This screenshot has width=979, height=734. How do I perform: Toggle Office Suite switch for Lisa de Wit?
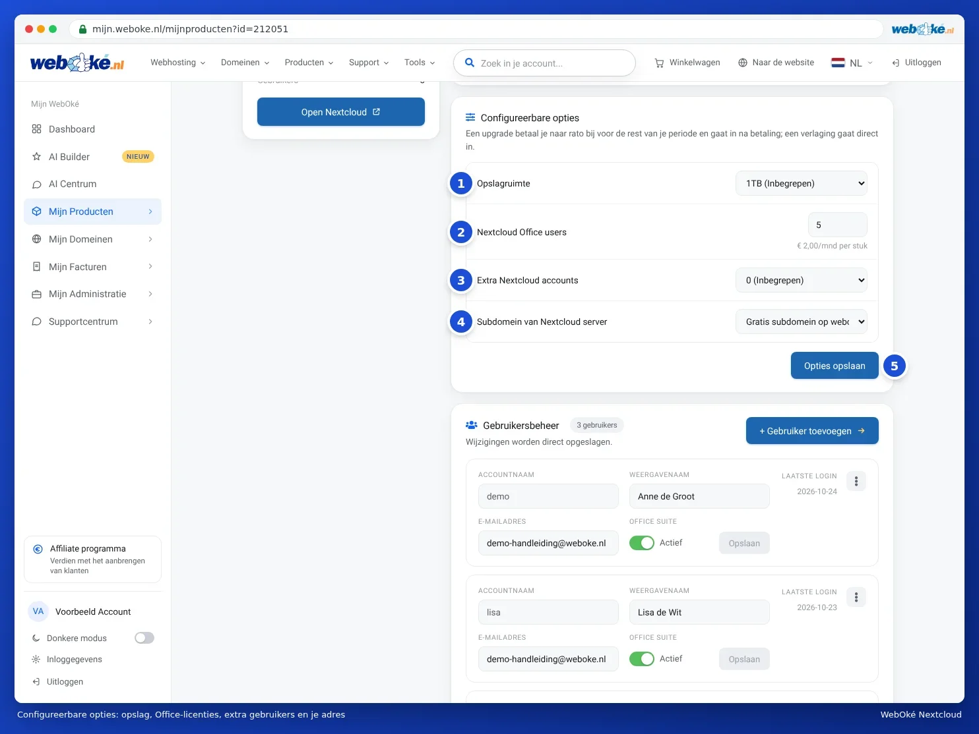[642, 659]
